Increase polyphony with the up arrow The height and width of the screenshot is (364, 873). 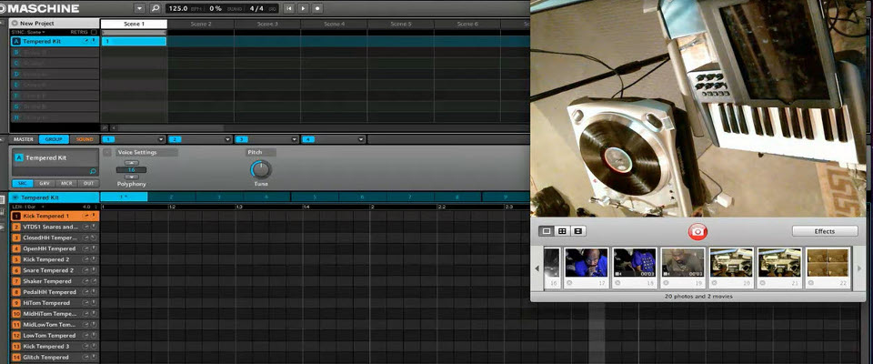(131, 163)
